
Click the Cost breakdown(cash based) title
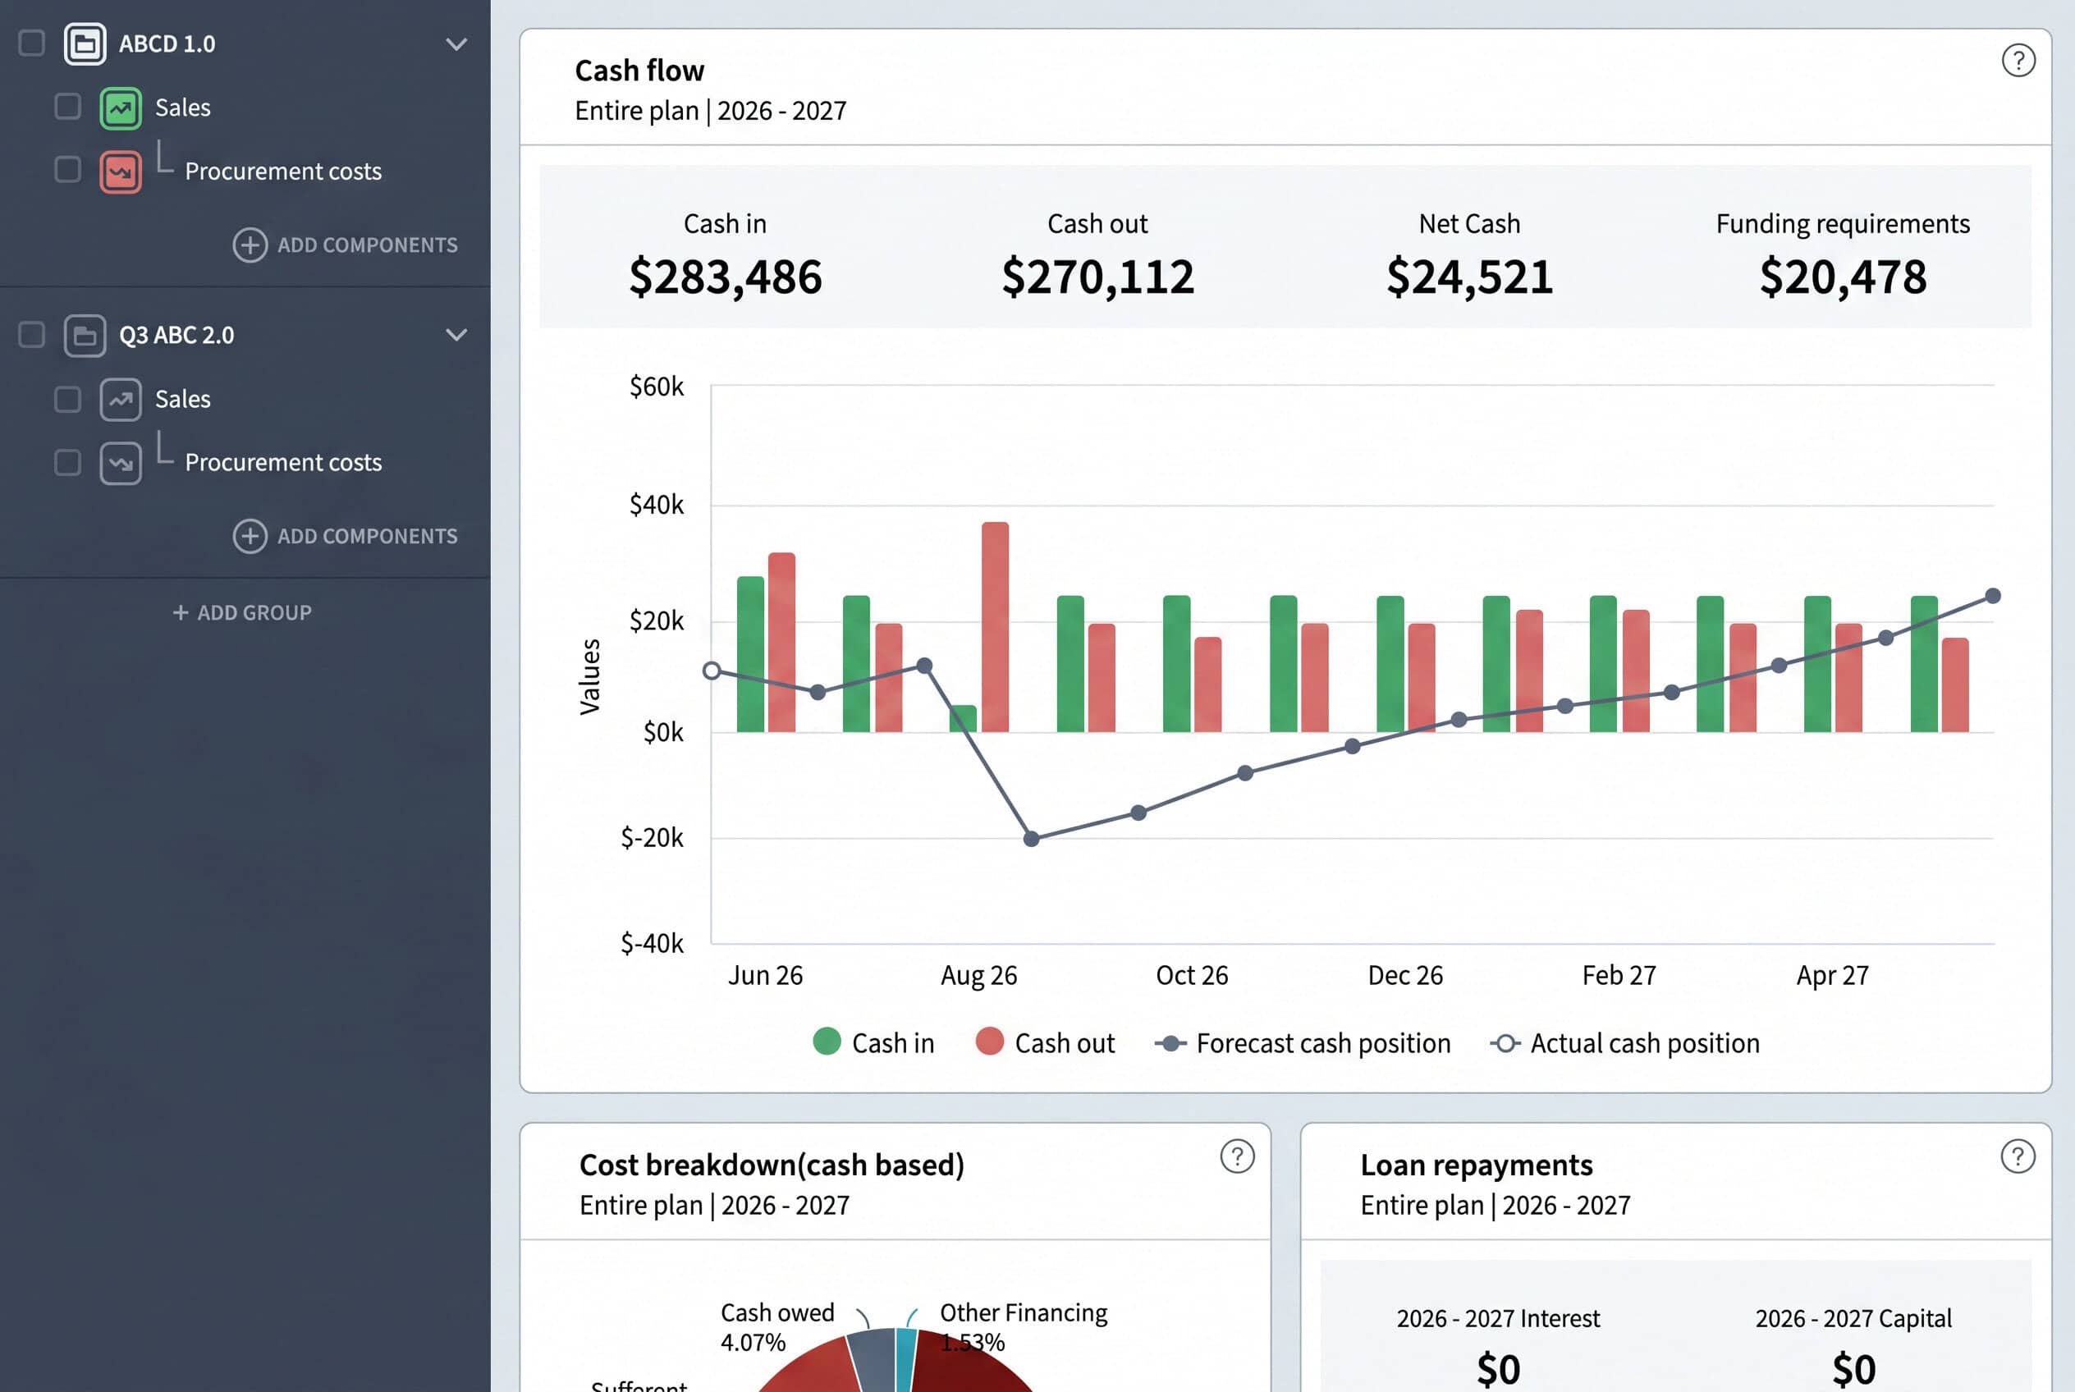[772, 1165]
